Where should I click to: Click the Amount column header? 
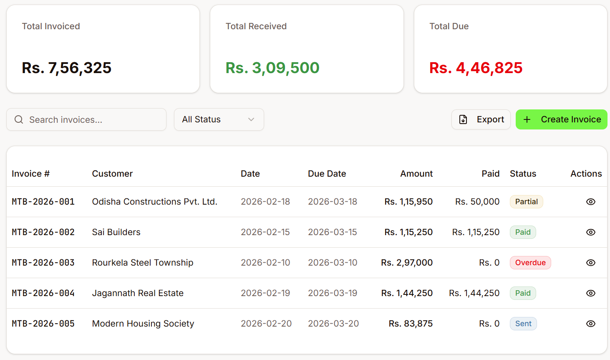click(416, 174)
